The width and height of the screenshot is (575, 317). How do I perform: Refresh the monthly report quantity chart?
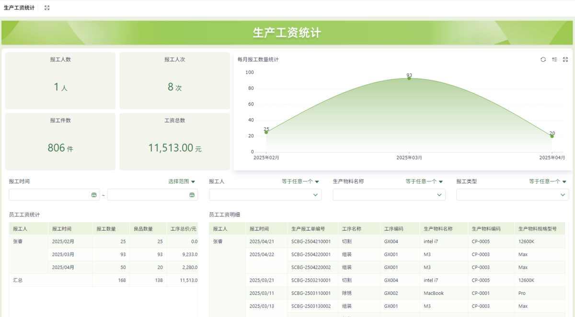click(543, 59)
